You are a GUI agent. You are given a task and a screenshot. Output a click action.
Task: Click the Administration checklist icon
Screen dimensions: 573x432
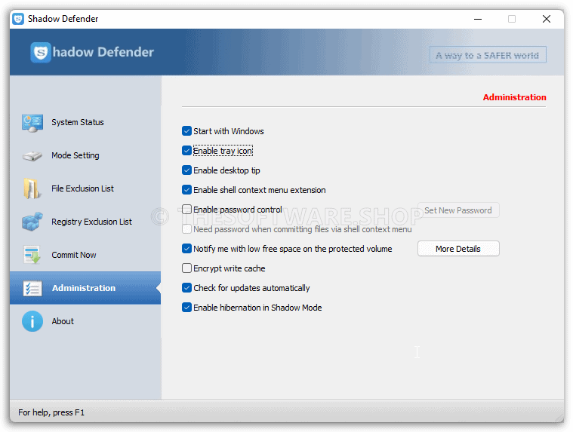[32, 288]
